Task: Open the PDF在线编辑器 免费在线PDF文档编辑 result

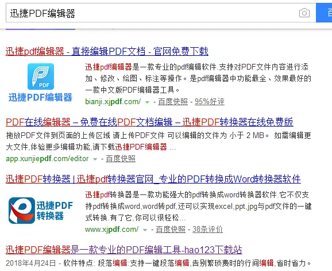Action: tap(149, 122)
